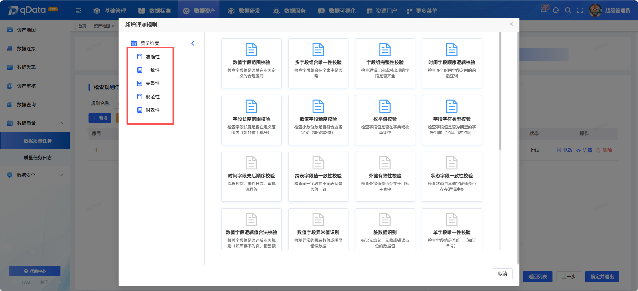Open the 数据资产 top menu
Screen dimensions: 638x291
click(199, 11)
